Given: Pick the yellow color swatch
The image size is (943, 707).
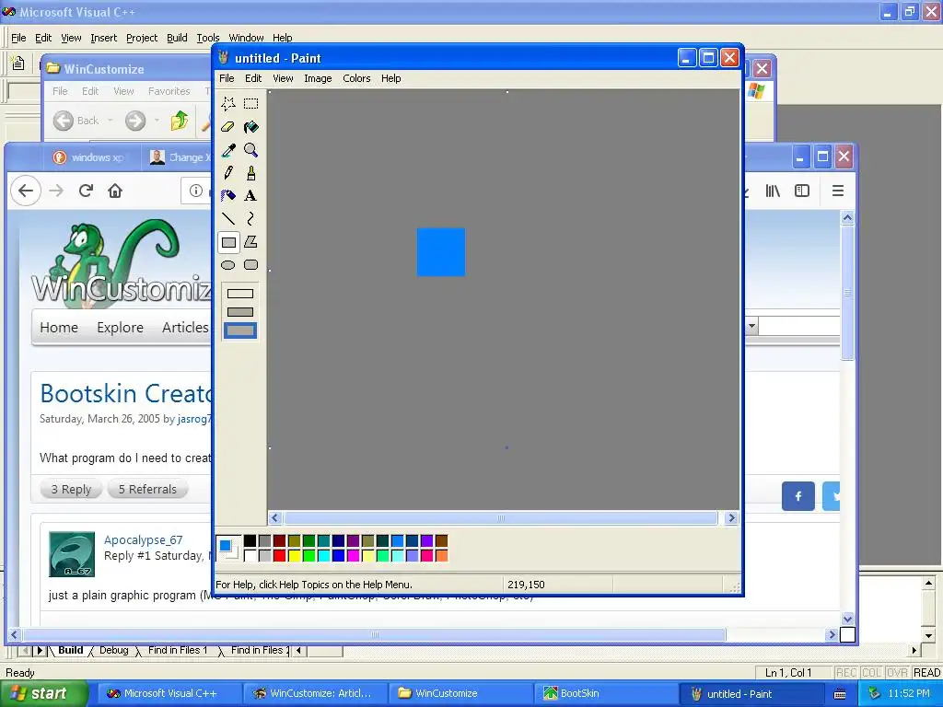Looking at the screenshot, I should click(294, 555).
